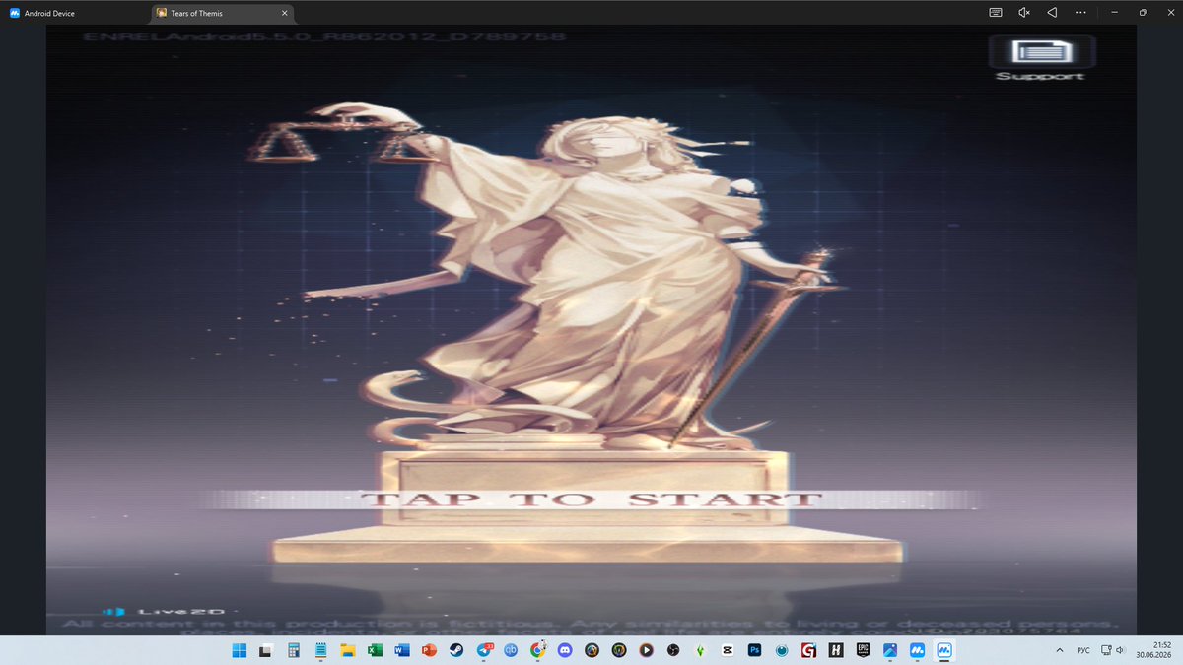Screen dimensions: 1183x665
Task: Open the system tray volume control
Action: point(1120,650)
